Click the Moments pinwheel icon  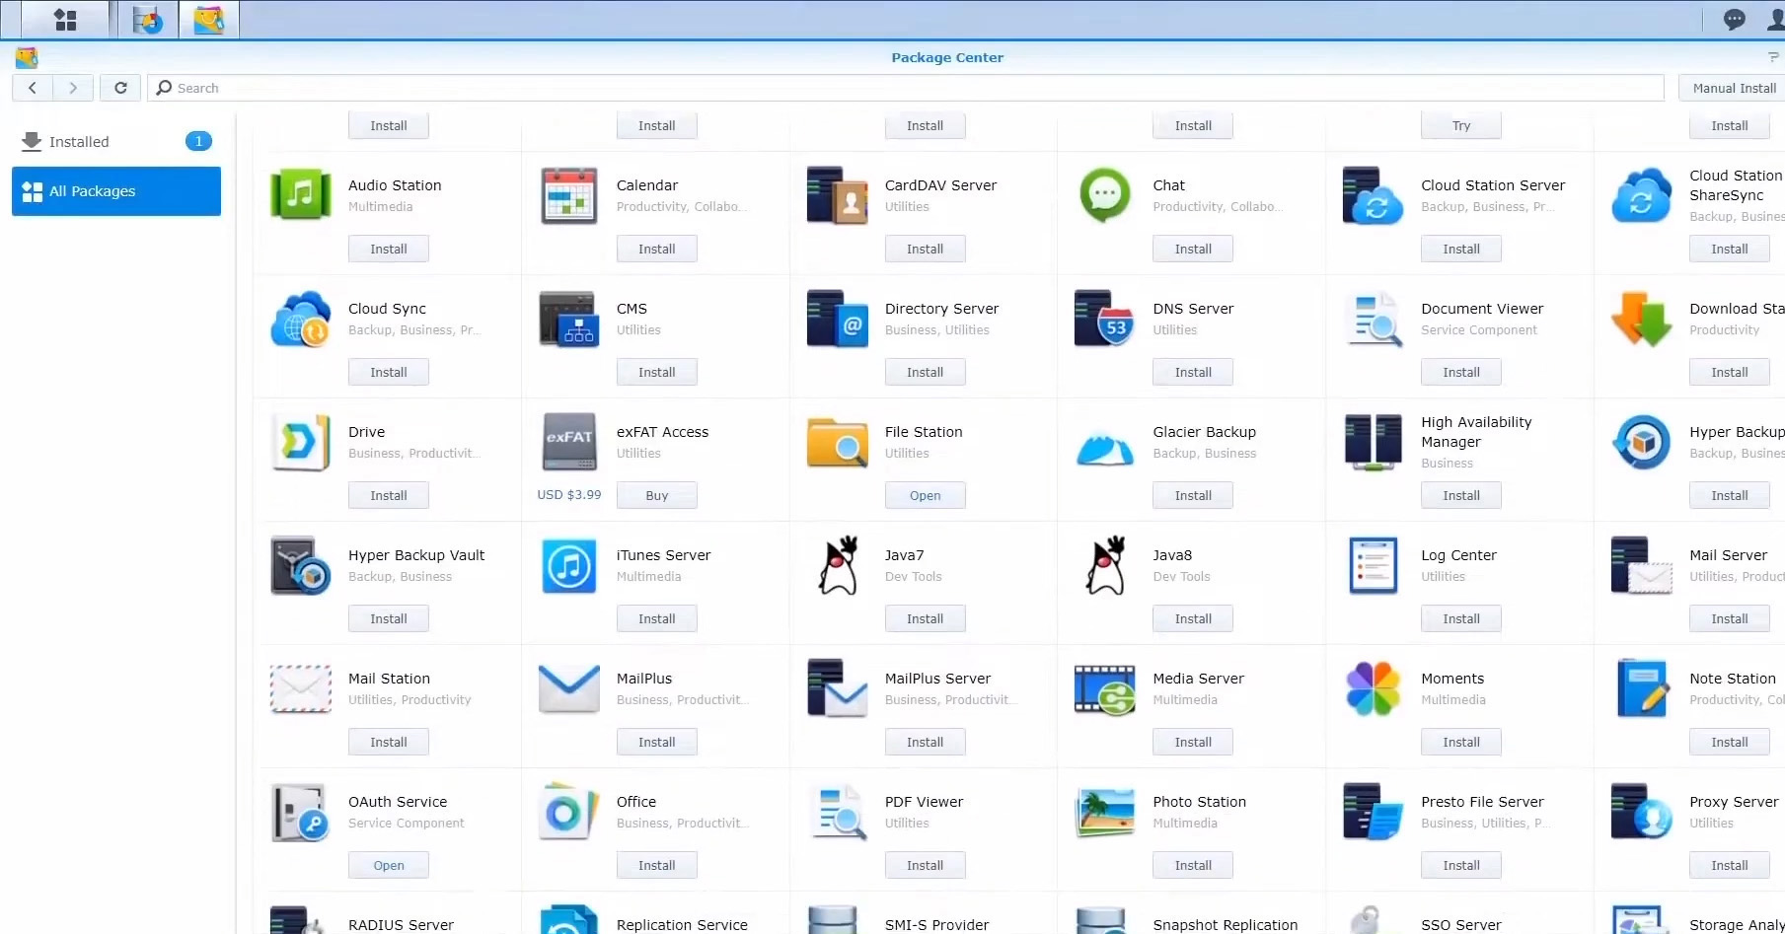tap(1373, 688)
